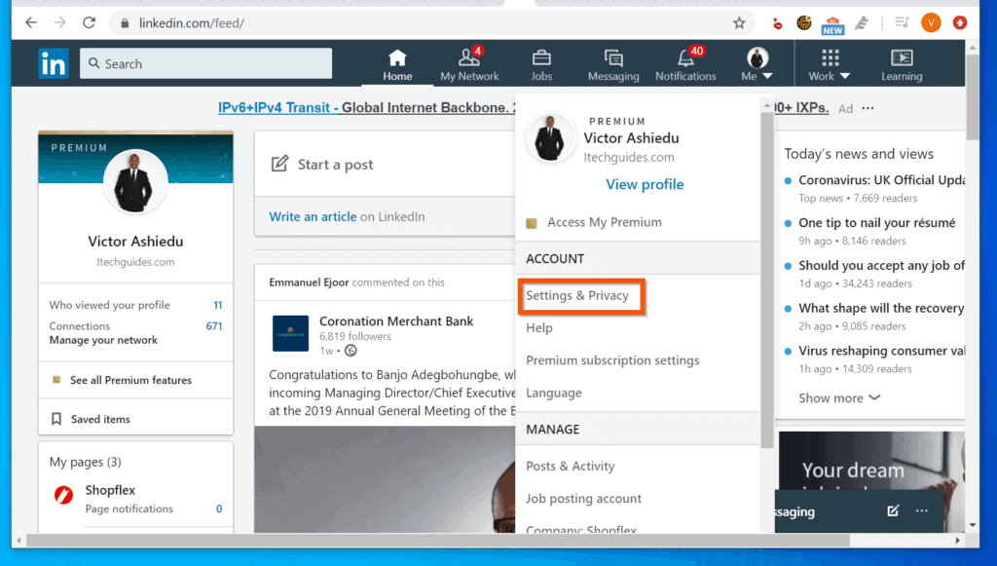Click the round red browser extension icon
Viewport: 997px width, 566px height.
click(x=777, y=23)
